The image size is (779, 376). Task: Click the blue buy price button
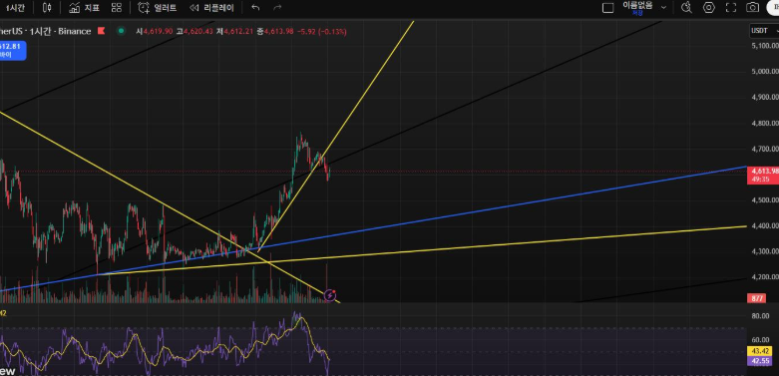click(x=13, y=51)
